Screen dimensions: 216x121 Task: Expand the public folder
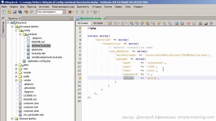click(x=16, y=76)
